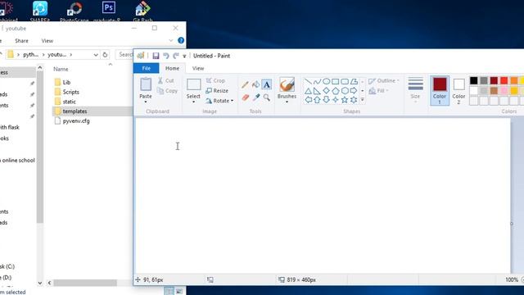The width and height of the screenshot is (524, 295).
Task: Choose the Rounded rectangle shape
Action: coord(345,81)
